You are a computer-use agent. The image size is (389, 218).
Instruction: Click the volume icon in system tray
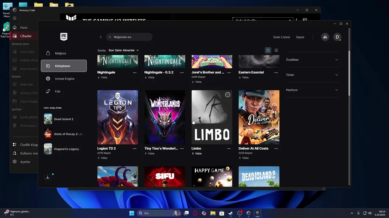[x=370, y=213]
